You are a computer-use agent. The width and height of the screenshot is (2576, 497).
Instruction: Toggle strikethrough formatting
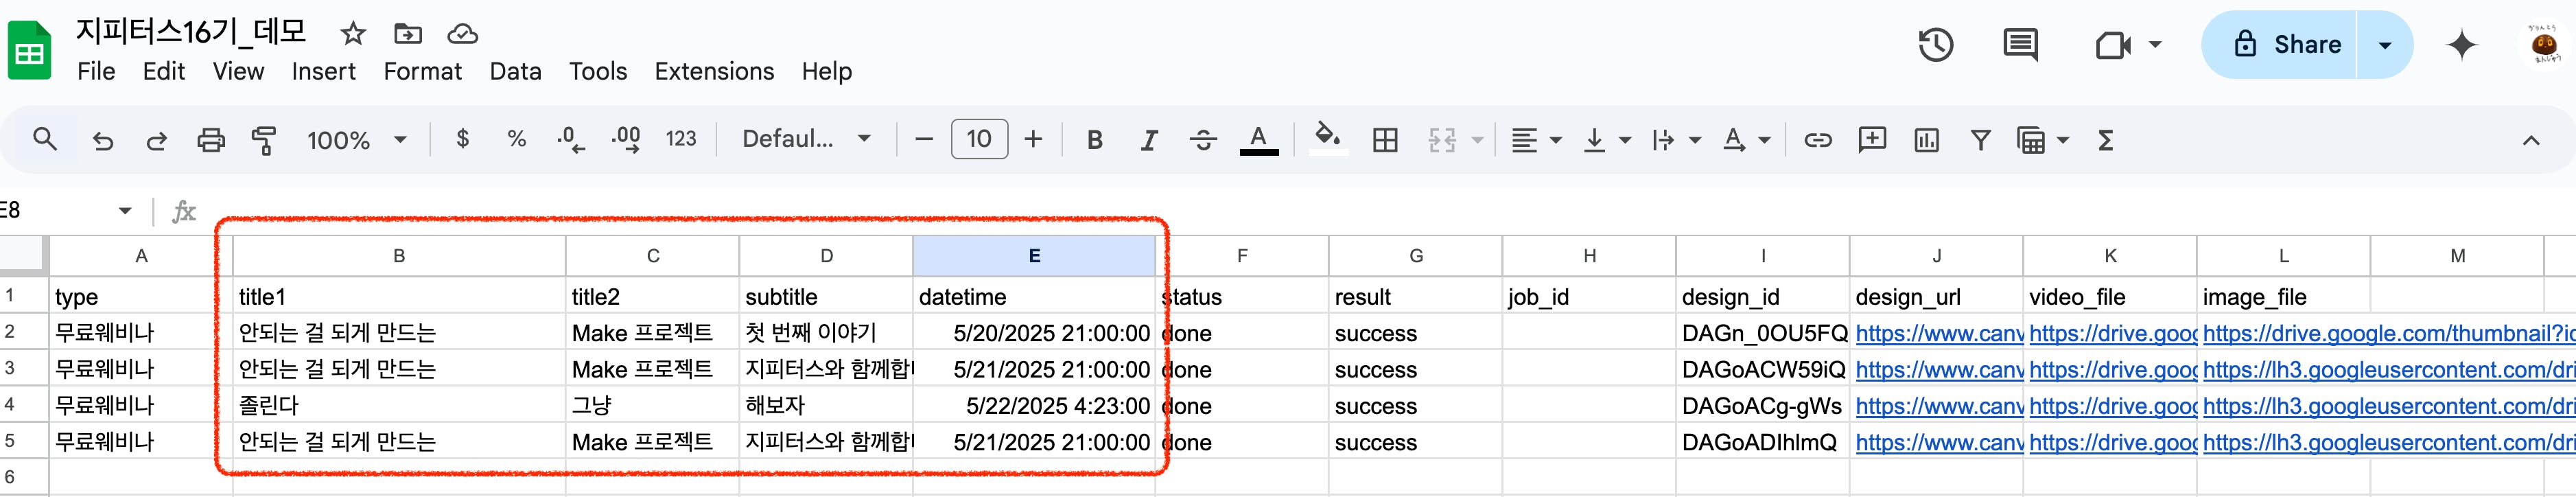click(x=1203, y=140)
